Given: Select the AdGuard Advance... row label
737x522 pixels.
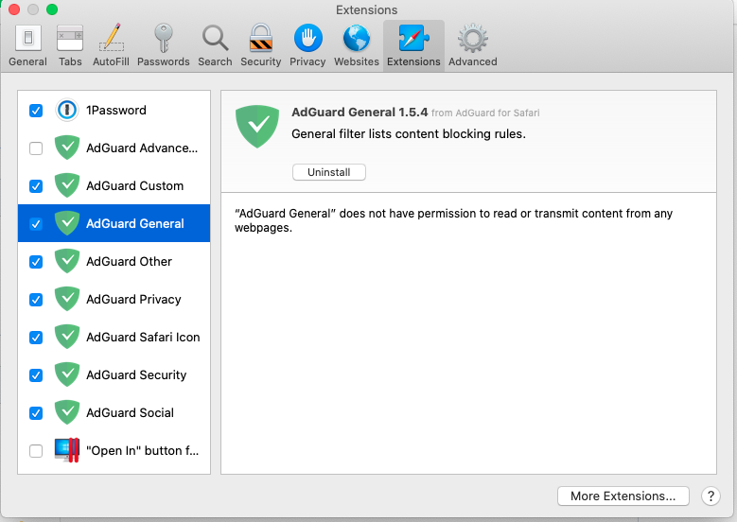Looking at the screenshot, I should click(142, 148).
